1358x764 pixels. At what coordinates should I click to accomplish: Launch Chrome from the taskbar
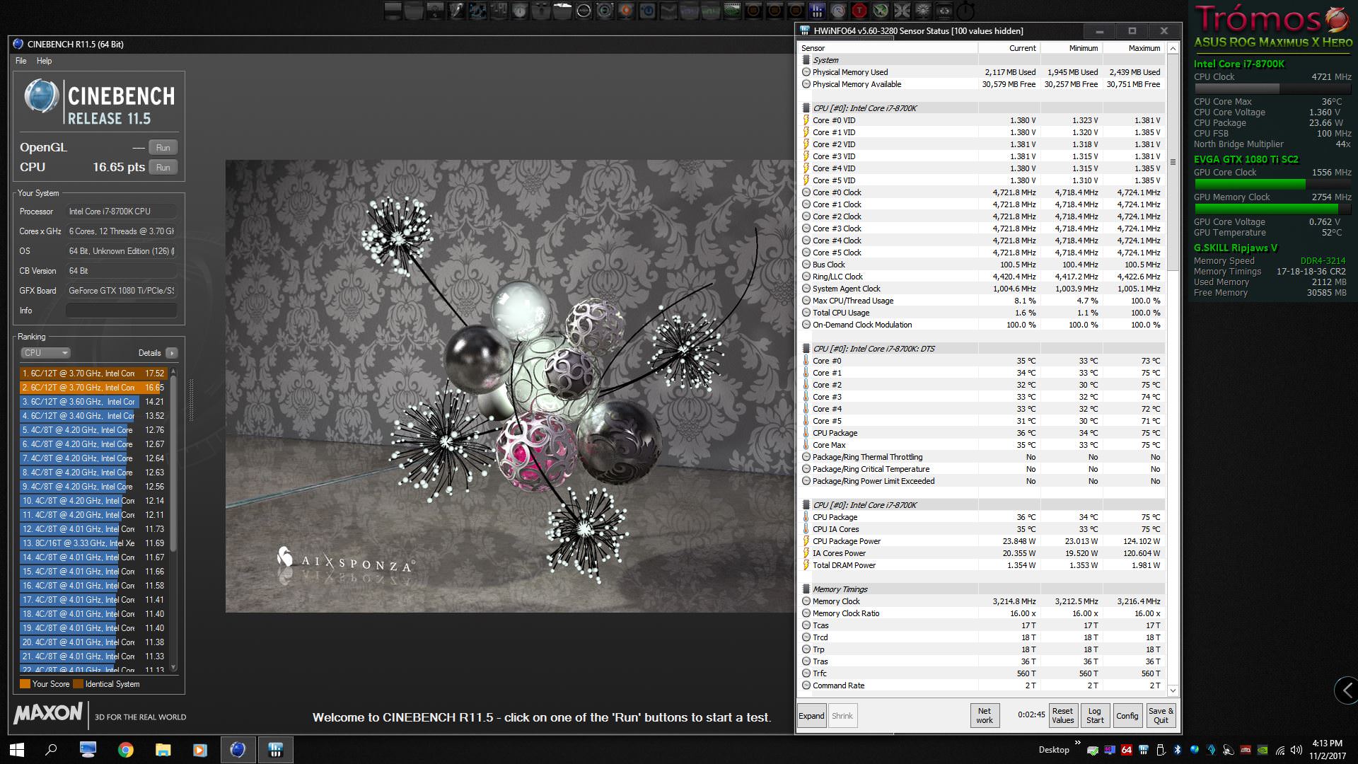pos(126,750)
